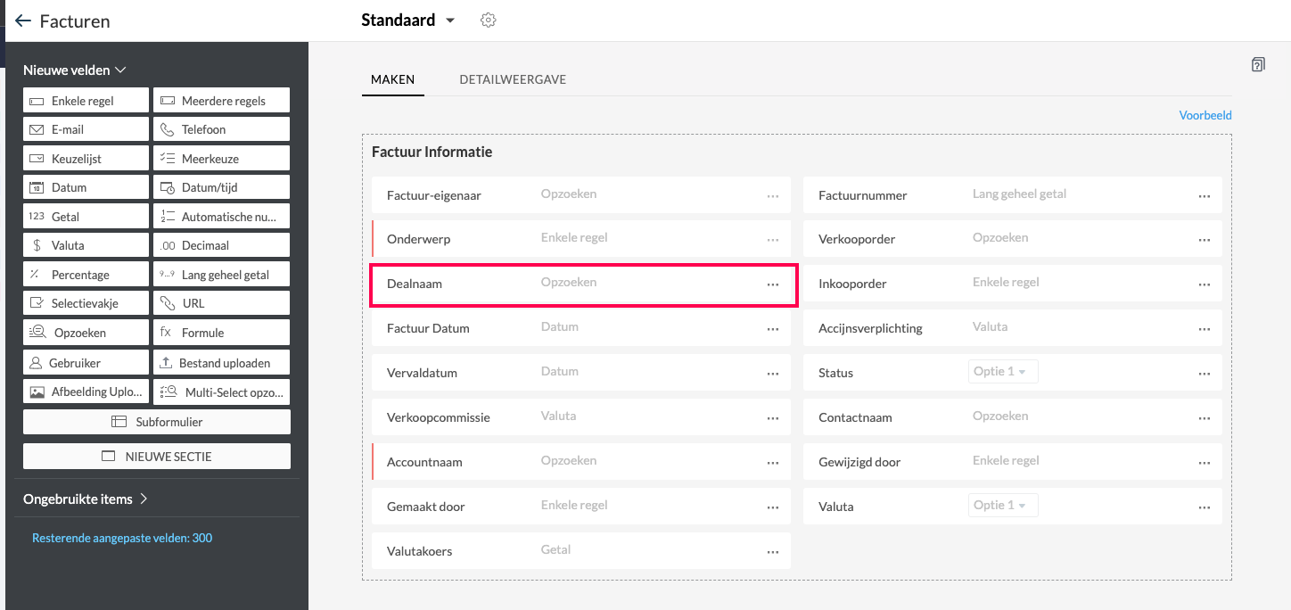The image size is (1291, 610).
Task: Open layout settings gear icon
Action: pos(488,20)
